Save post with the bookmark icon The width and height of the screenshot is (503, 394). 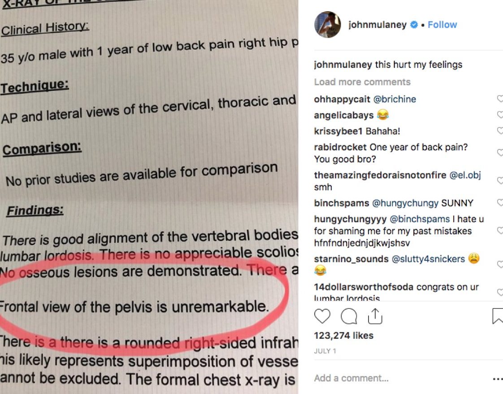click(x=498, y=316)
